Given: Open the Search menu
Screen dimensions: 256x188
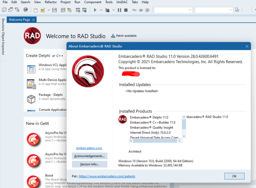Looking at the screenshot, I should [26, 2].
